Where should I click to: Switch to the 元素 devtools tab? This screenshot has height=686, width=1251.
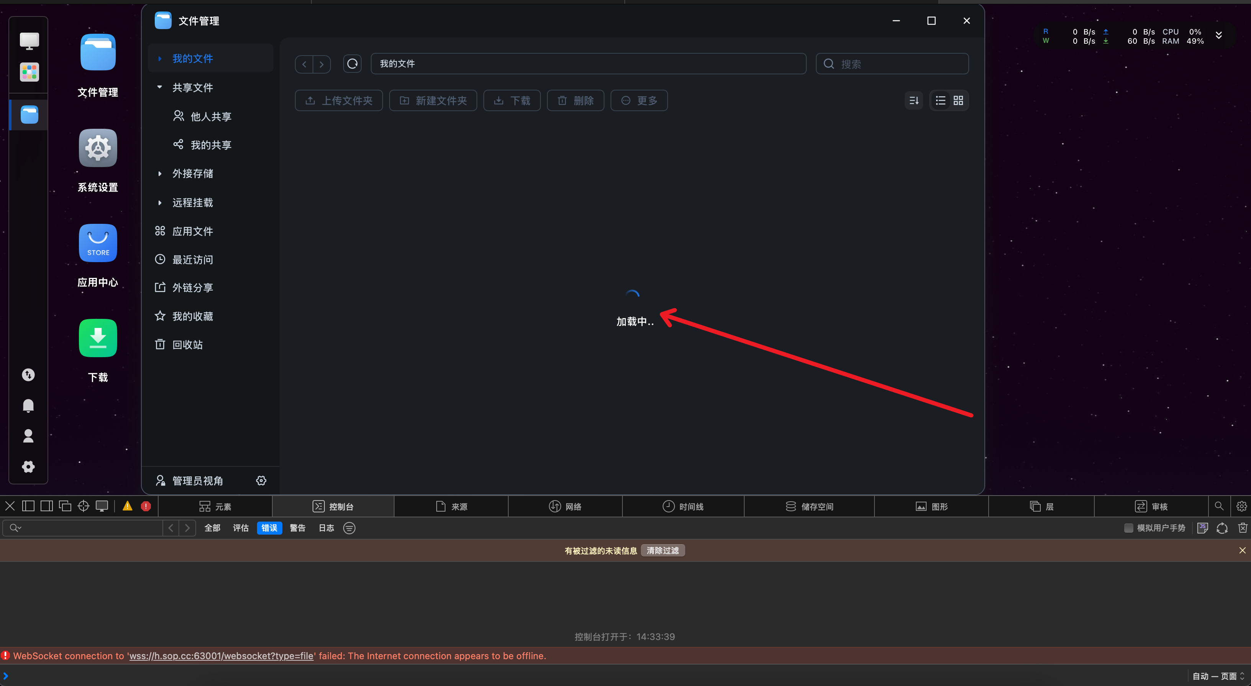[x=216, y=506]
